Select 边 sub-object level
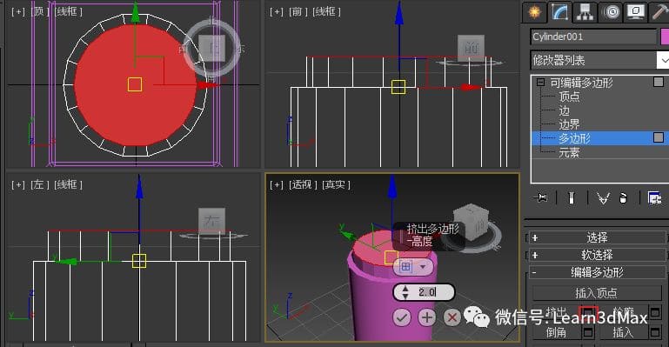Viewport: 669px width, 347px height. [x=564, y=110]
